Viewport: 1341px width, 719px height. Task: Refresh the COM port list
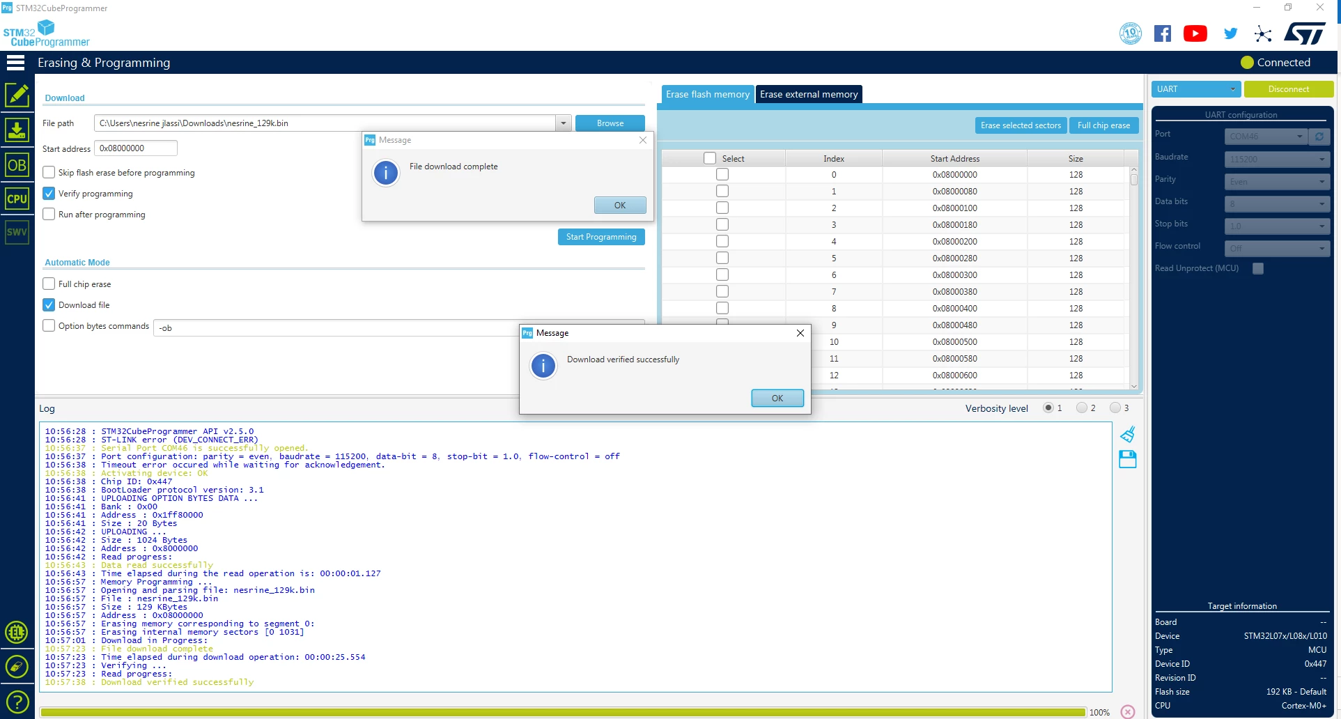1319,137
